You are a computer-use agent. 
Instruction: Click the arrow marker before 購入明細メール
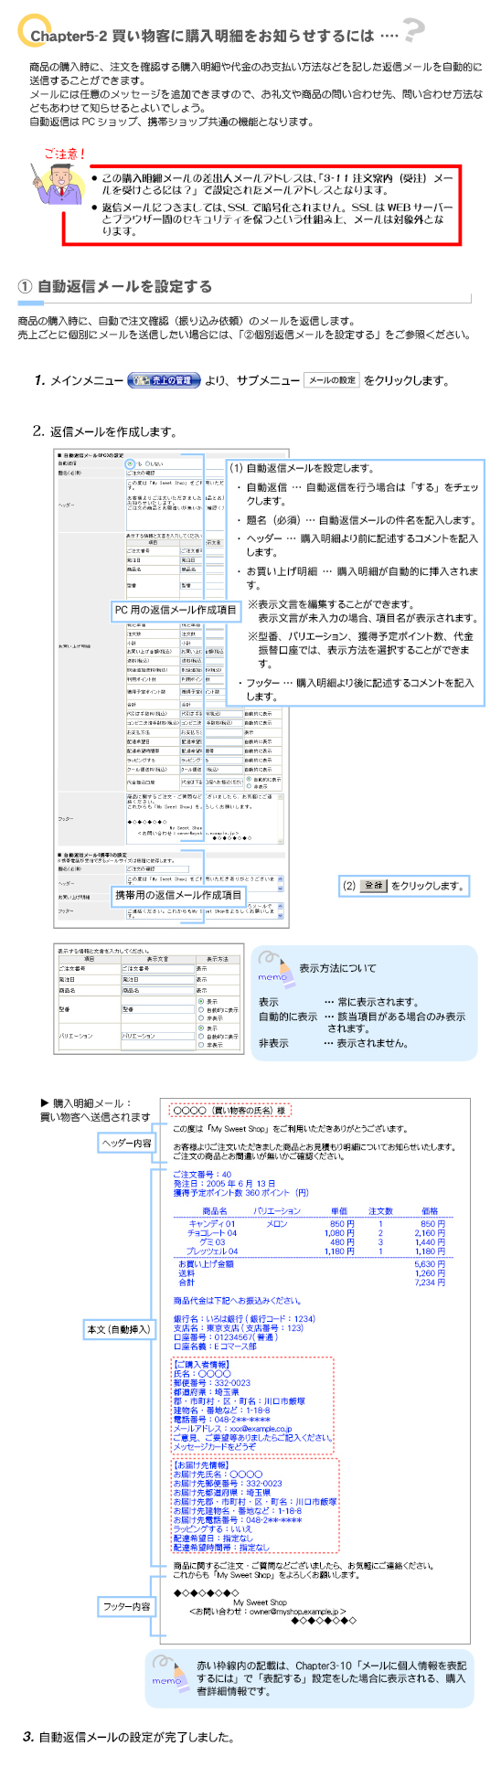pos(45,1103)
